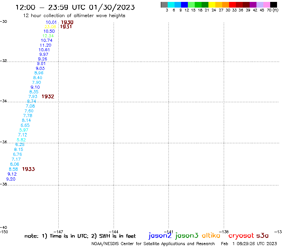Image resolution: width=282 pixels, height=247 pixels.
Task: Click the black swatch at the legend end
Action: pyautogui.click(x=273, y=5)
